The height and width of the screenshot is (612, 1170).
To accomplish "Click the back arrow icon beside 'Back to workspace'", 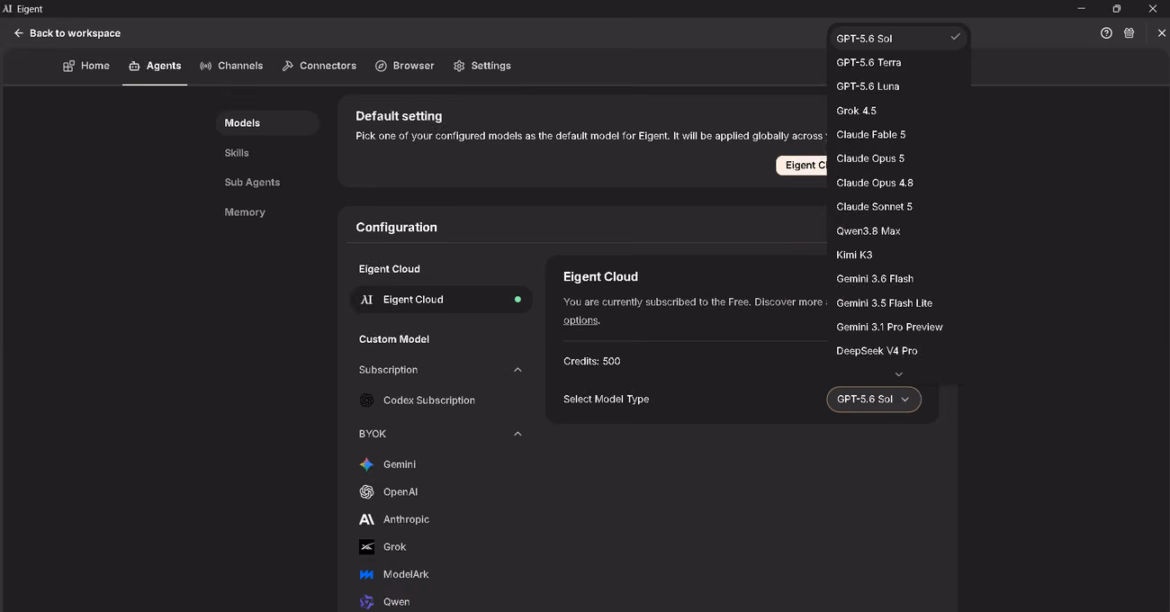I will tap(18, 33).
